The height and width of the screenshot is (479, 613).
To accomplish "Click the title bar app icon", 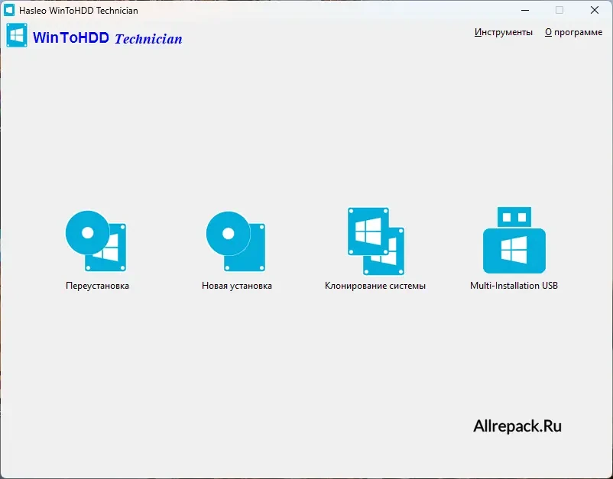I will click(x=9, y=10).
